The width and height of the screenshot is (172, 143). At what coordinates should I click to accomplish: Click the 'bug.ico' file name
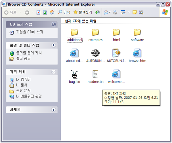click(x=74, y=82)
